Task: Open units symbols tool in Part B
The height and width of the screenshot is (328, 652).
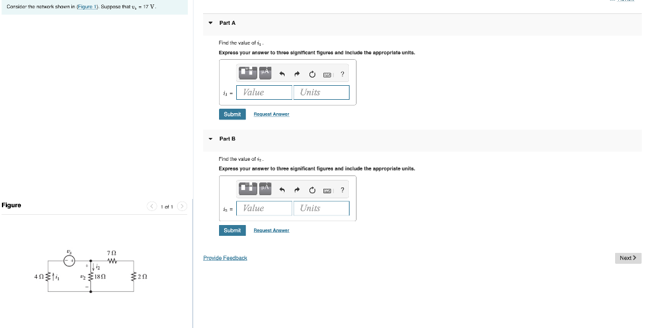Action: (266, 189)
